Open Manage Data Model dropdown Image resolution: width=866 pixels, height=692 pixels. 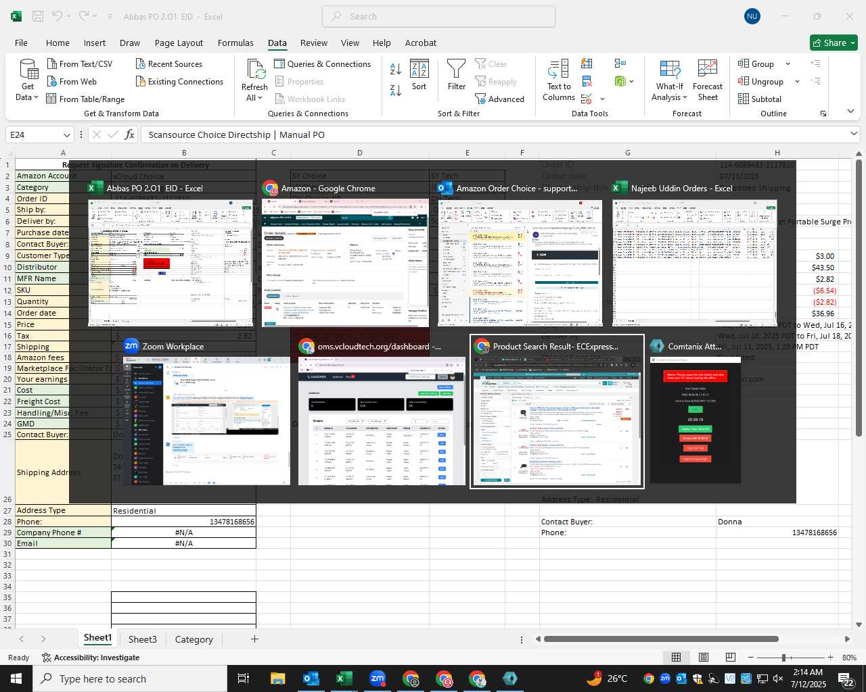tap(632, 81)
